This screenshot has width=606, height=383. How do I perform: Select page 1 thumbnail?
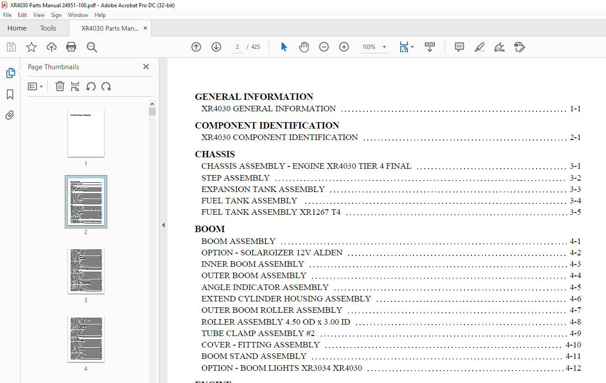point(86,133)
